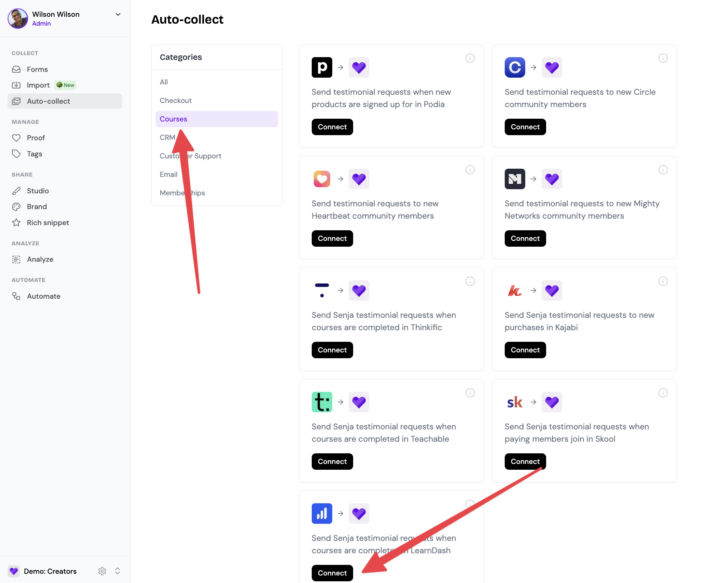
Task: Click the Analyze icon in sidebar
Action: (16, 259)
